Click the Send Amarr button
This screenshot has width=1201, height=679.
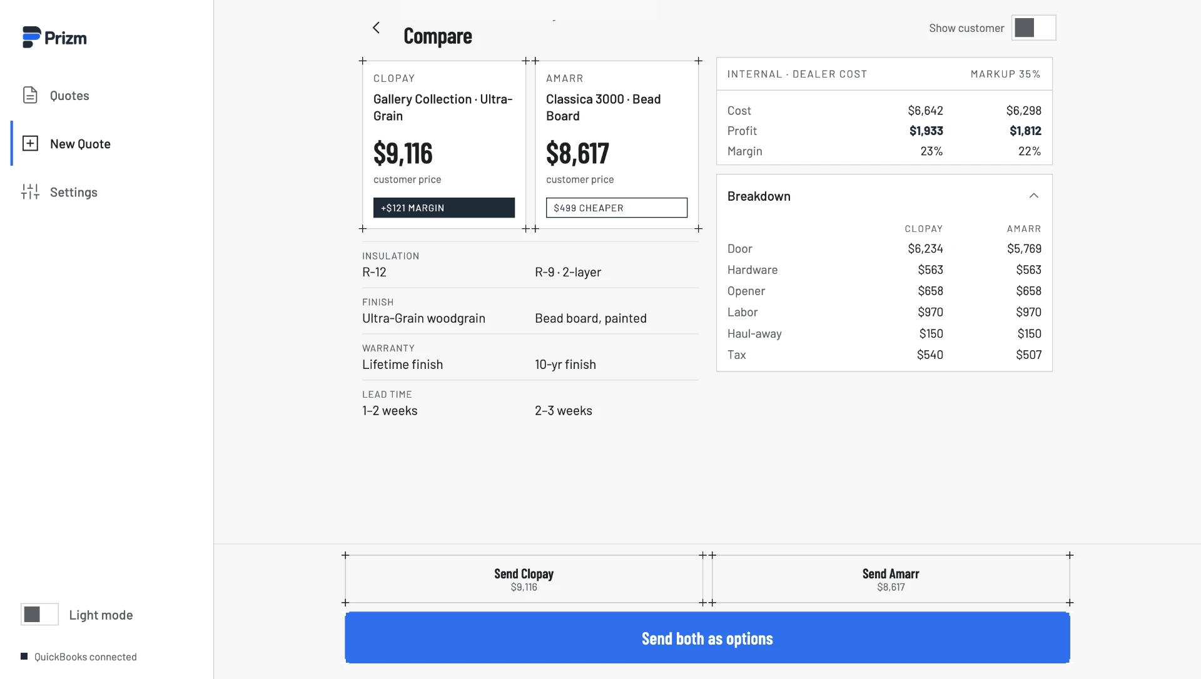click(891, 579)
